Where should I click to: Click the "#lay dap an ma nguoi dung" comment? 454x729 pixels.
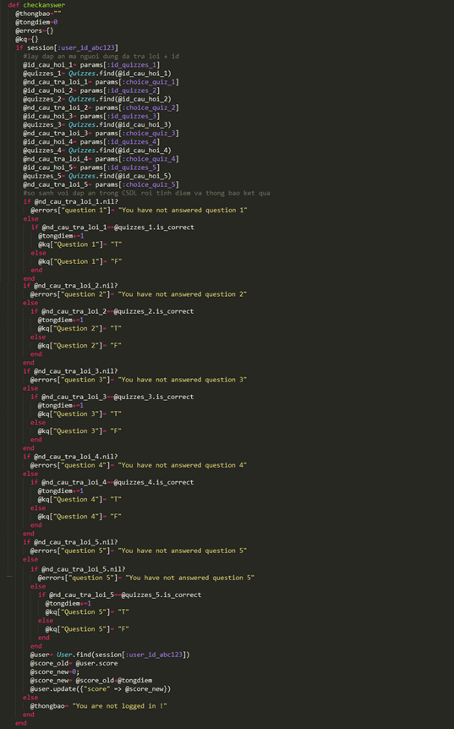pos(101,57)
